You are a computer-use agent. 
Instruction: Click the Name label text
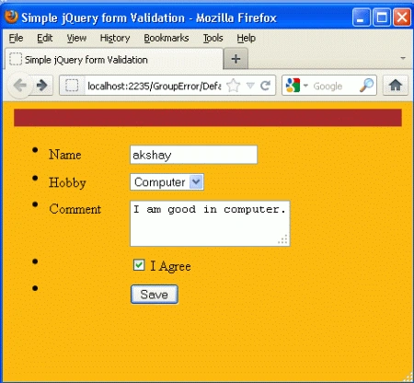(65, 155)
